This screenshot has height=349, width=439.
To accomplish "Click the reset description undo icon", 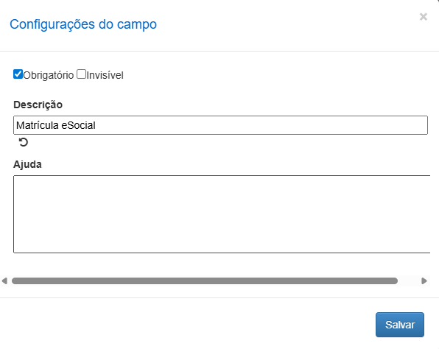I will [x=24, y=142].
